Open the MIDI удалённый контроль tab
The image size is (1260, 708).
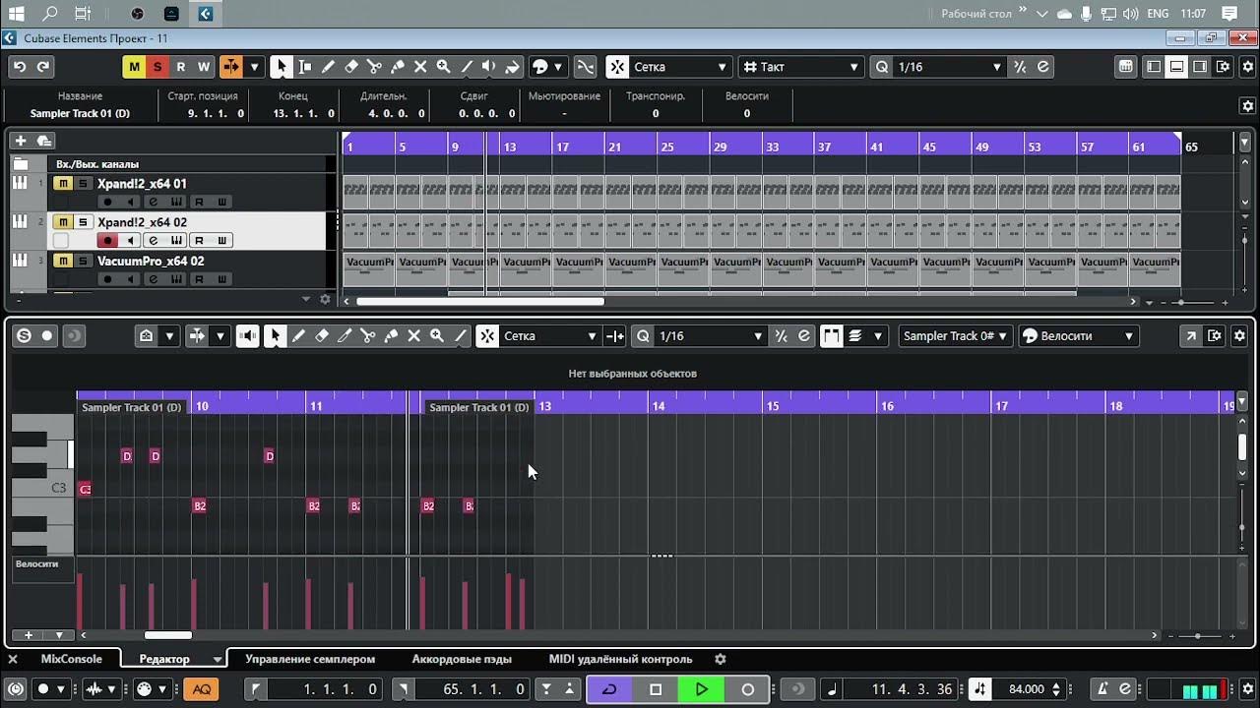620,659
